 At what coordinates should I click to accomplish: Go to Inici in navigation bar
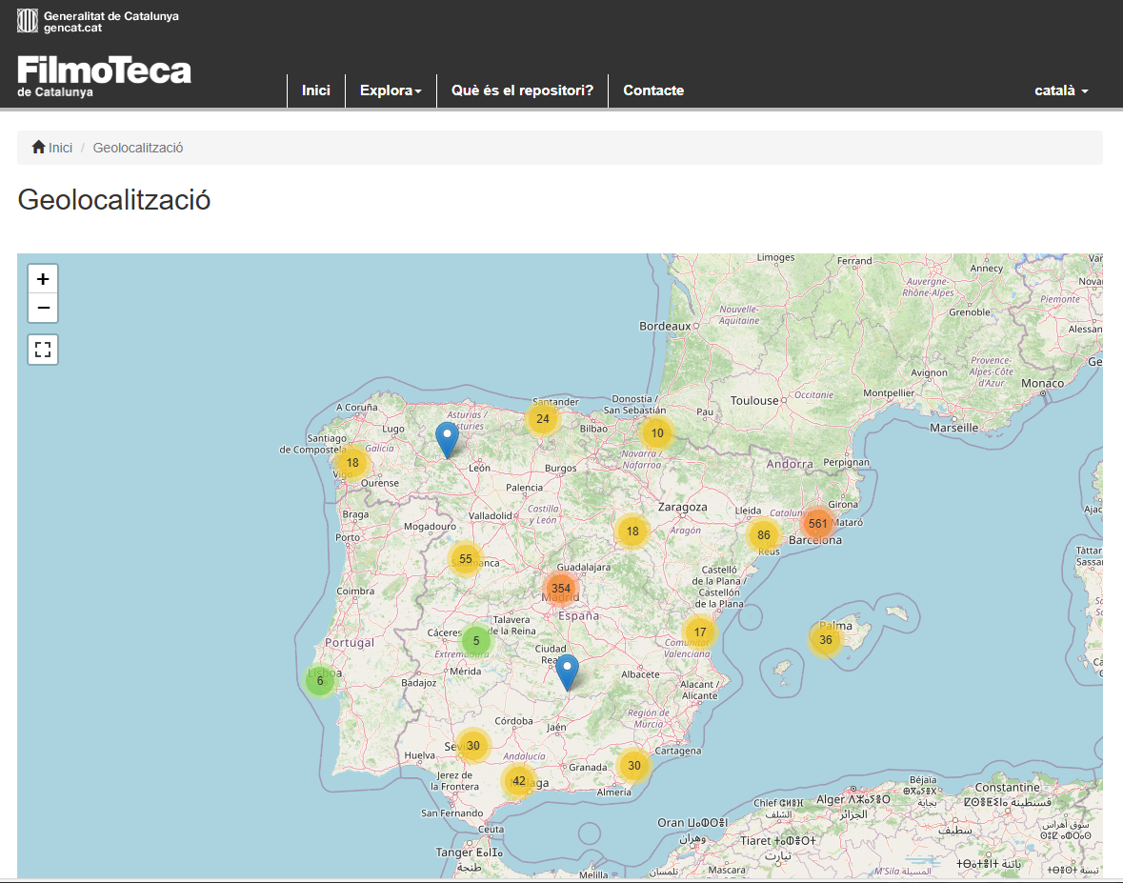316,90
